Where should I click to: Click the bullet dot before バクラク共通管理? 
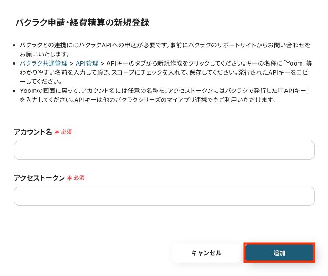tap(15, 63)
